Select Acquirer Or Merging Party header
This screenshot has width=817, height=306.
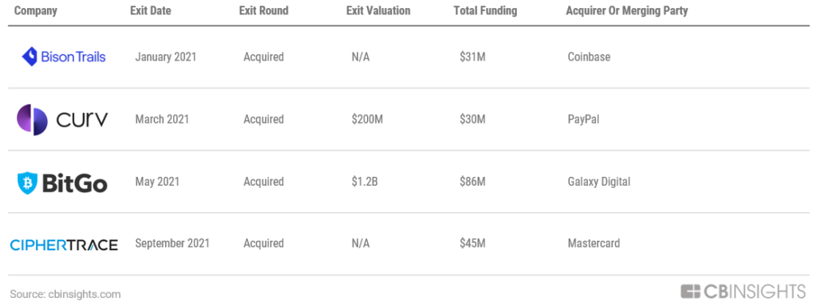tap(627, 11)
